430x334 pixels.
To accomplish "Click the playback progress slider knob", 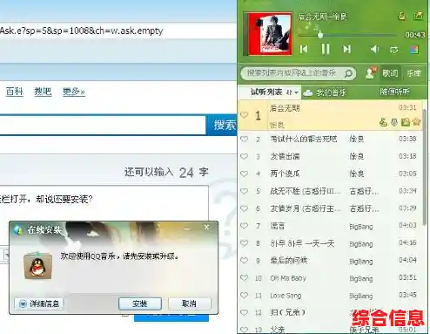I will [x=320, y=35].
